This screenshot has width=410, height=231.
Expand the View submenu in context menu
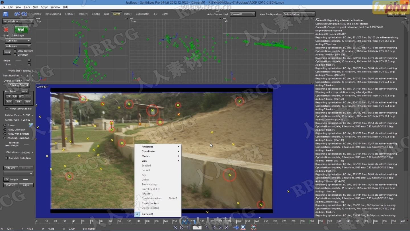(158, 161)
